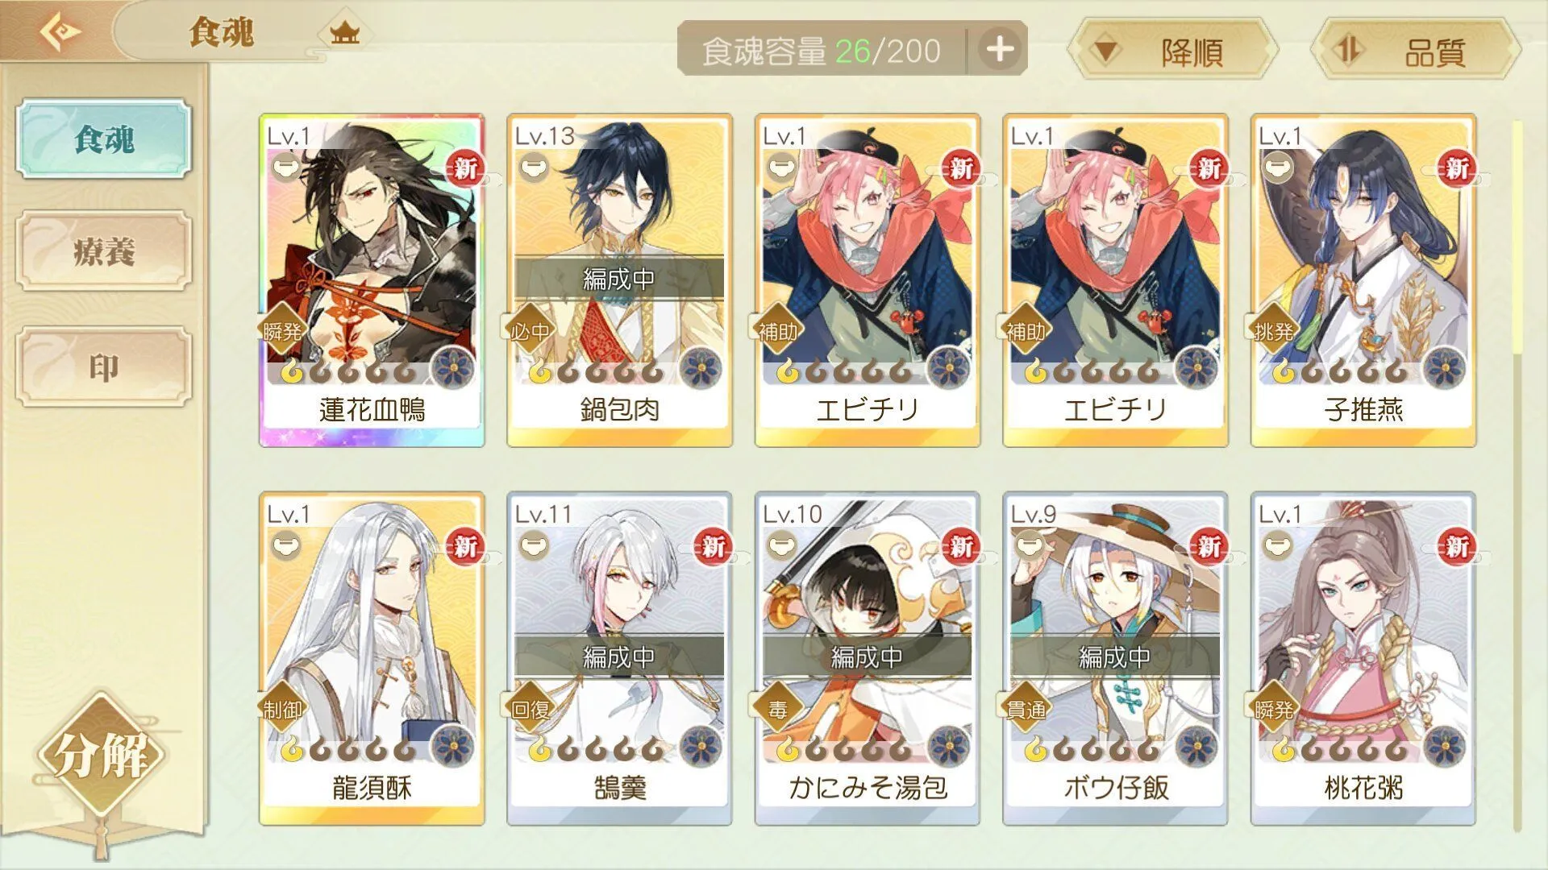
Task: Expand soul capacity with the plus icon
Action: [x=1000, y=49]
